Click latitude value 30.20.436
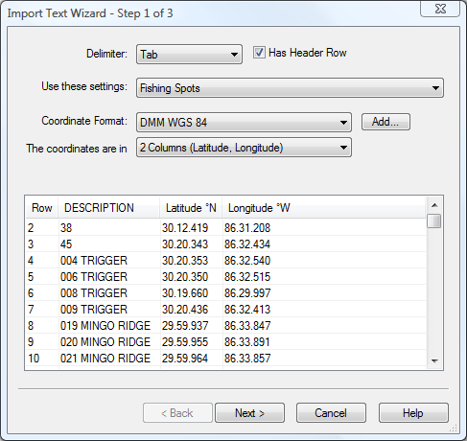Screen dimensions: 467x441 click(x=185, y=310)
